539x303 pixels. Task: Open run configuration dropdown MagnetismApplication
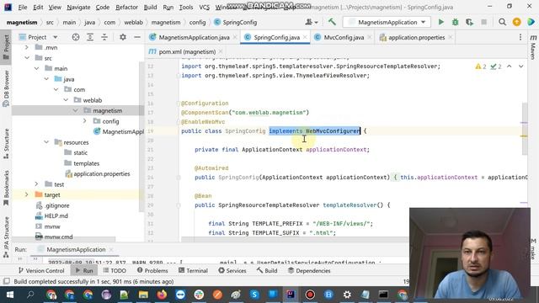(x=387, y=22)
